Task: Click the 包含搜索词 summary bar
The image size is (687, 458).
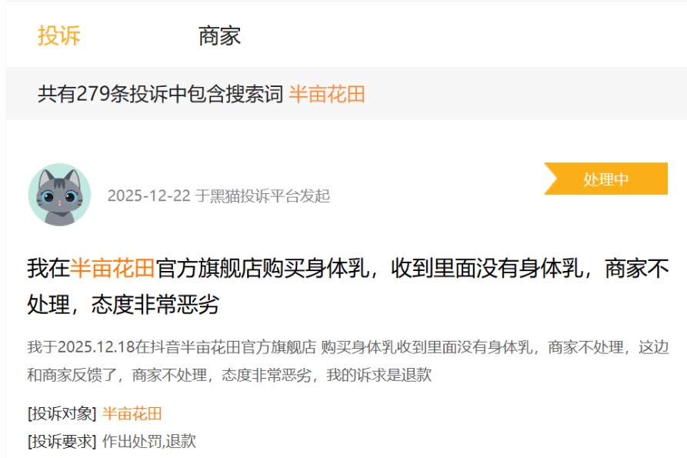Action: (x=346, y=93)
